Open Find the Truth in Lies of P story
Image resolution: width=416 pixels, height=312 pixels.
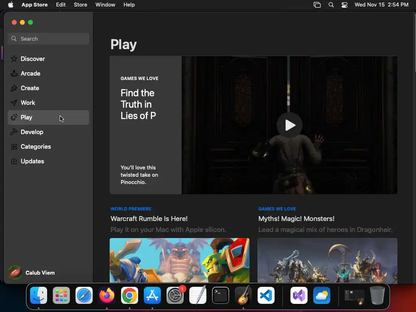point(138,104)
